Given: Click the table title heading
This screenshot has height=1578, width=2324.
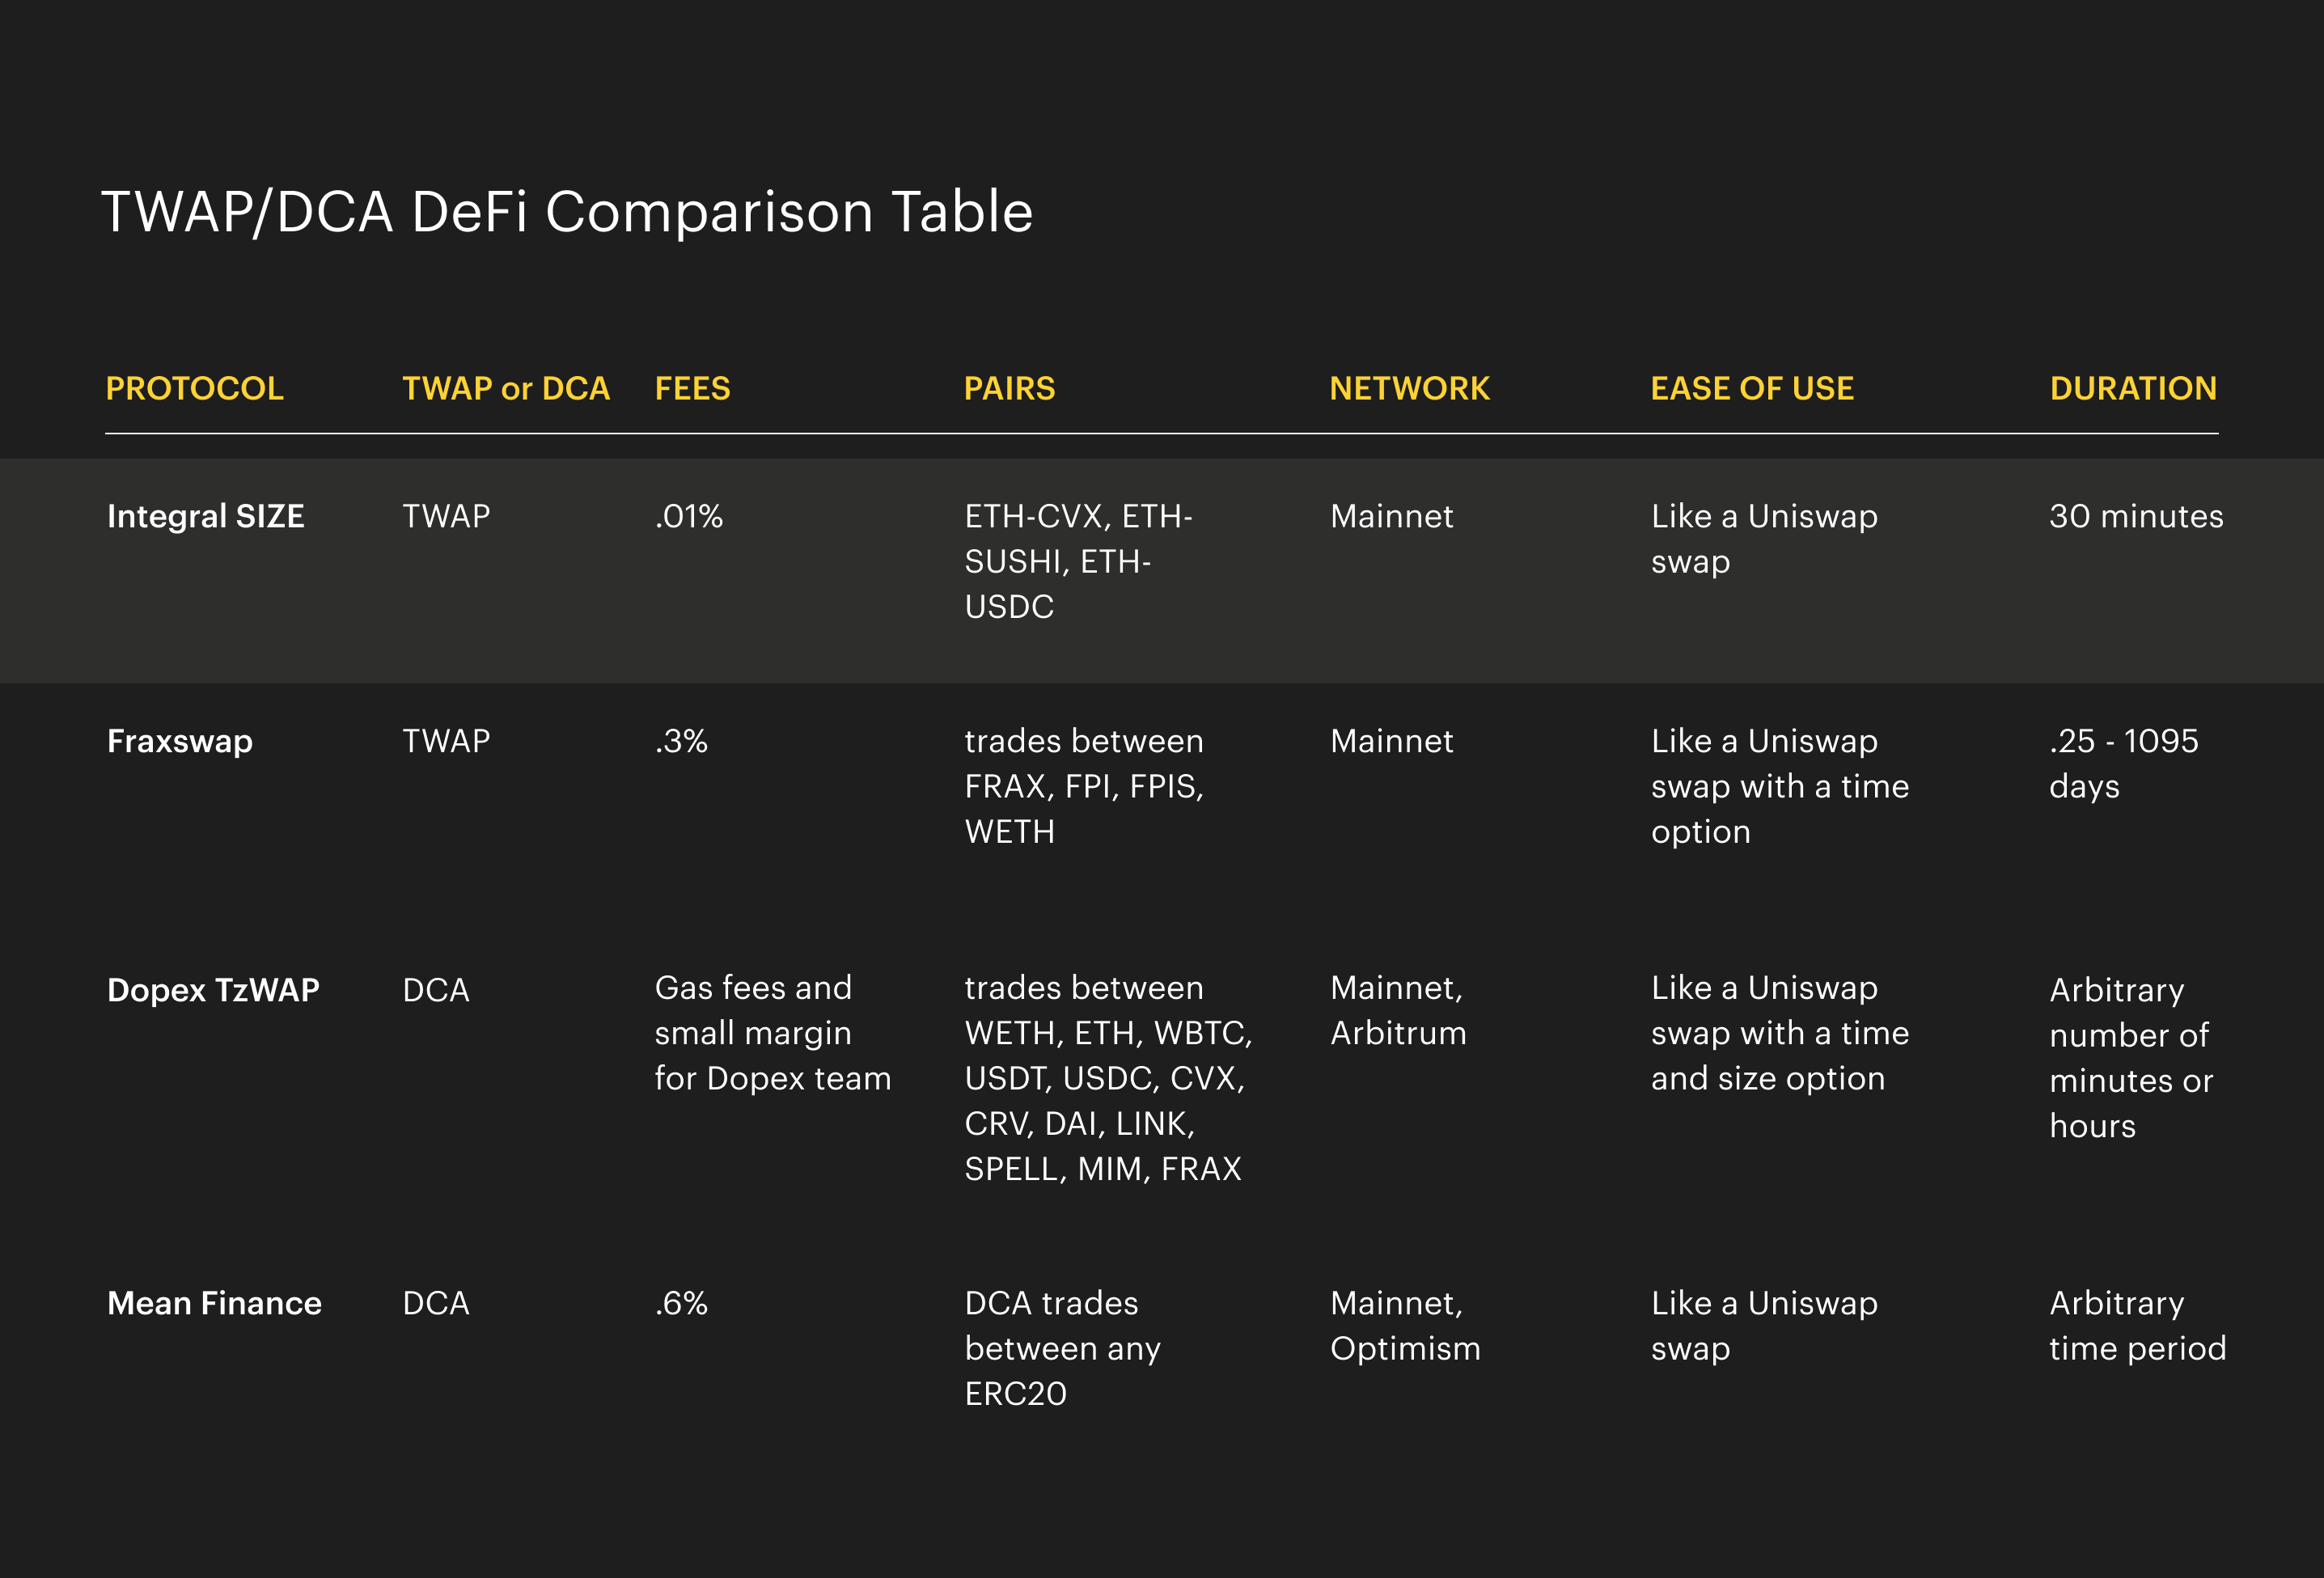Looking at the screenshot, I should (567, 212).
